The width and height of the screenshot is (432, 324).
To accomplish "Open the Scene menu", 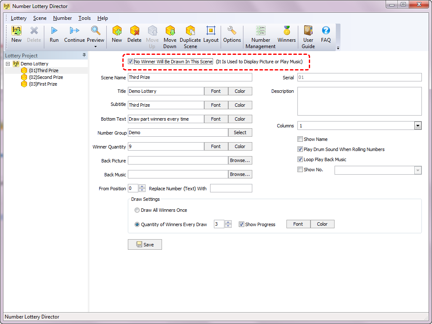I will click(x=40, y=18).
